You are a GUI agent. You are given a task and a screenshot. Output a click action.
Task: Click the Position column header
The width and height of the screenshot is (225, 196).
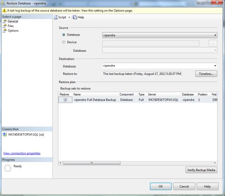click(x=202, y=95)
